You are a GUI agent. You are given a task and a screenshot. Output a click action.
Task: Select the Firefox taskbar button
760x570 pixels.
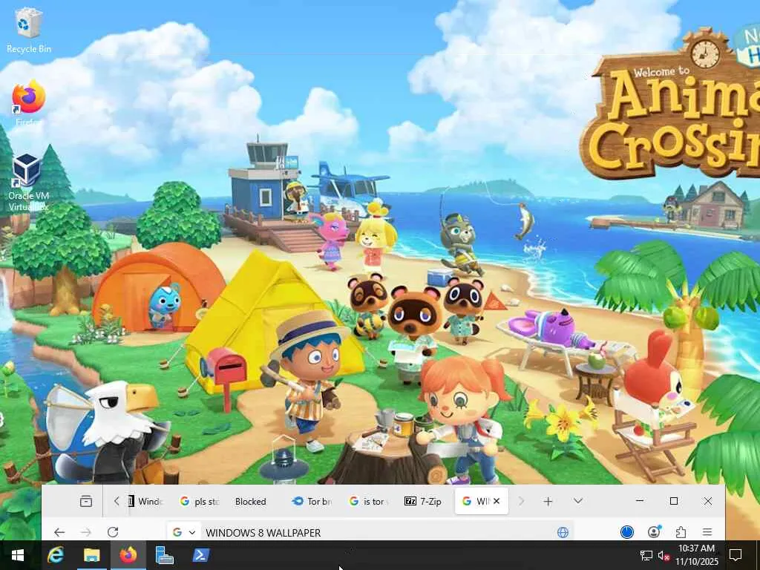(x=128, y=555)
